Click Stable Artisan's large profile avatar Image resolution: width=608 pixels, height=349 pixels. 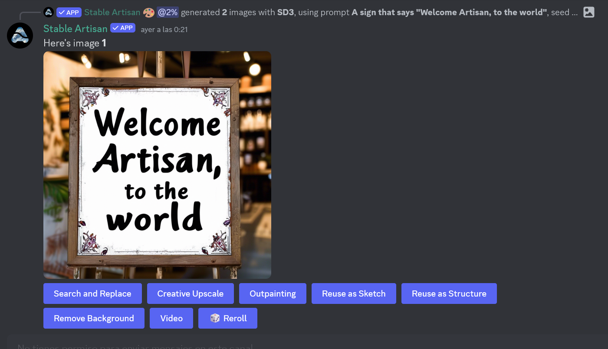click(20, 35)
